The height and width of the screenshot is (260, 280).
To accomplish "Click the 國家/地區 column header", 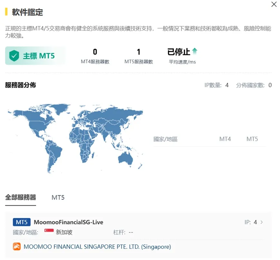I will click(x=165, y=139).
